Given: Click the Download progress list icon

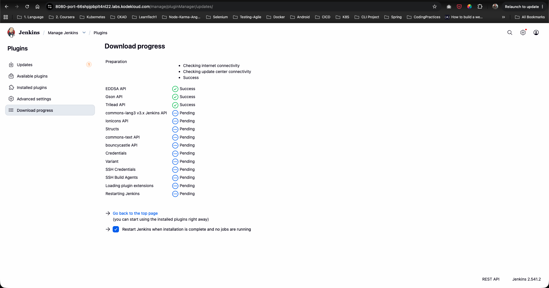Looking at the screenshot, I should 11,110.
